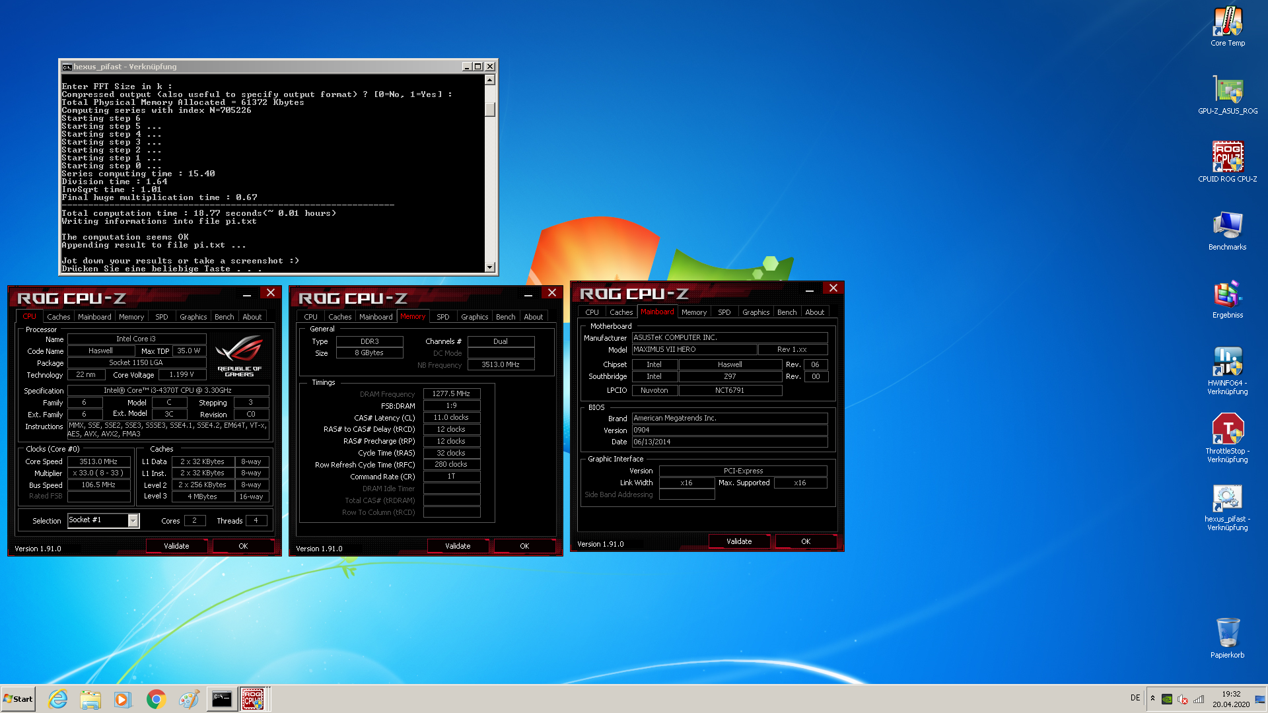Image resolution: width=1268 pixels, height=713 pixels.
Task: Open Memory tab in right CPU-Z window
Action: (694, 312)
